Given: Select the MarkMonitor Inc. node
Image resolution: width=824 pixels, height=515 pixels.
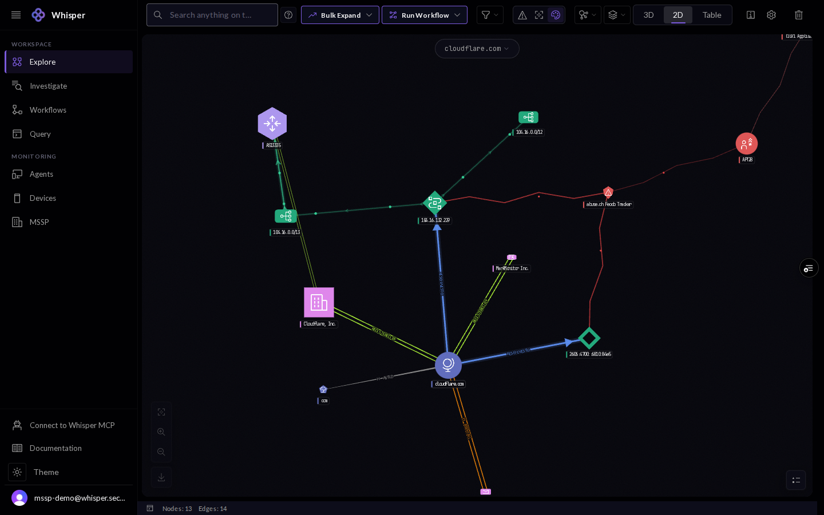Looking at the screenshot, I should (x=512, y=257).
